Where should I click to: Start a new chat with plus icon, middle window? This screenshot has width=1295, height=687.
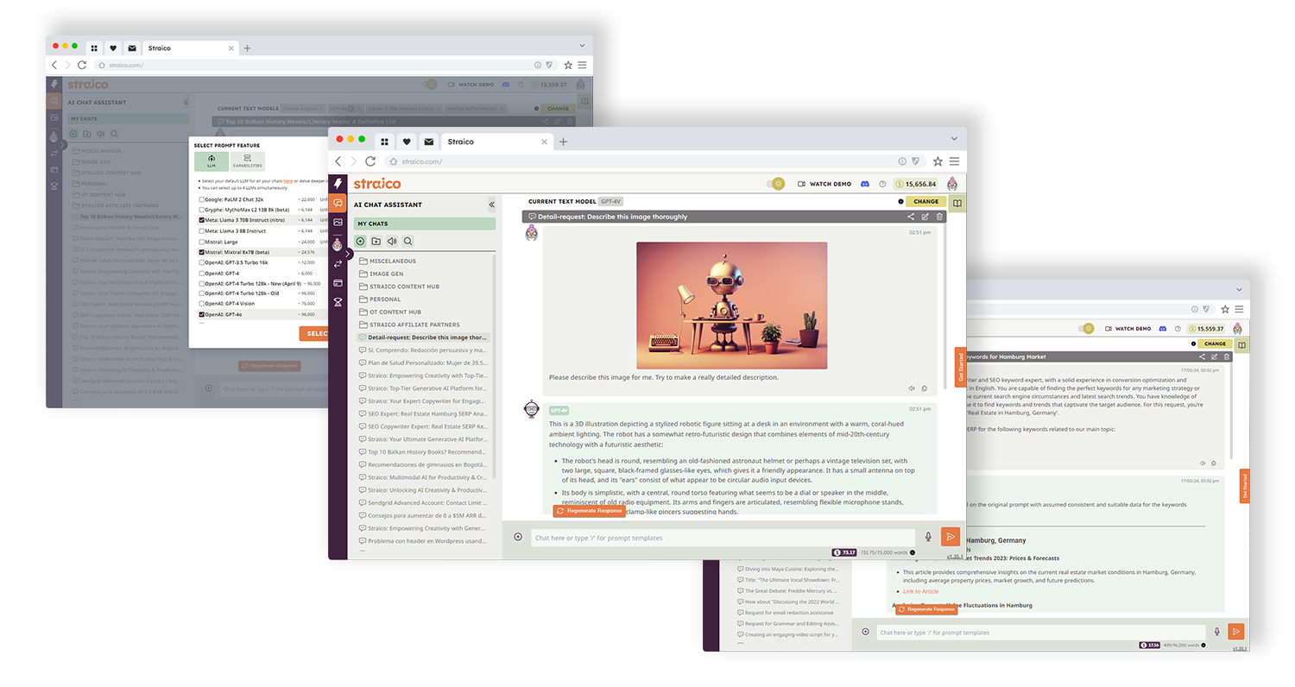pos(360,242)
